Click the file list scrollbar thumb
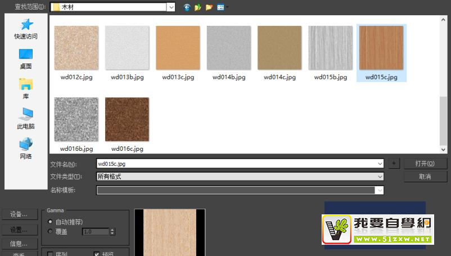The image size is (451, 256). coord(443,121)
